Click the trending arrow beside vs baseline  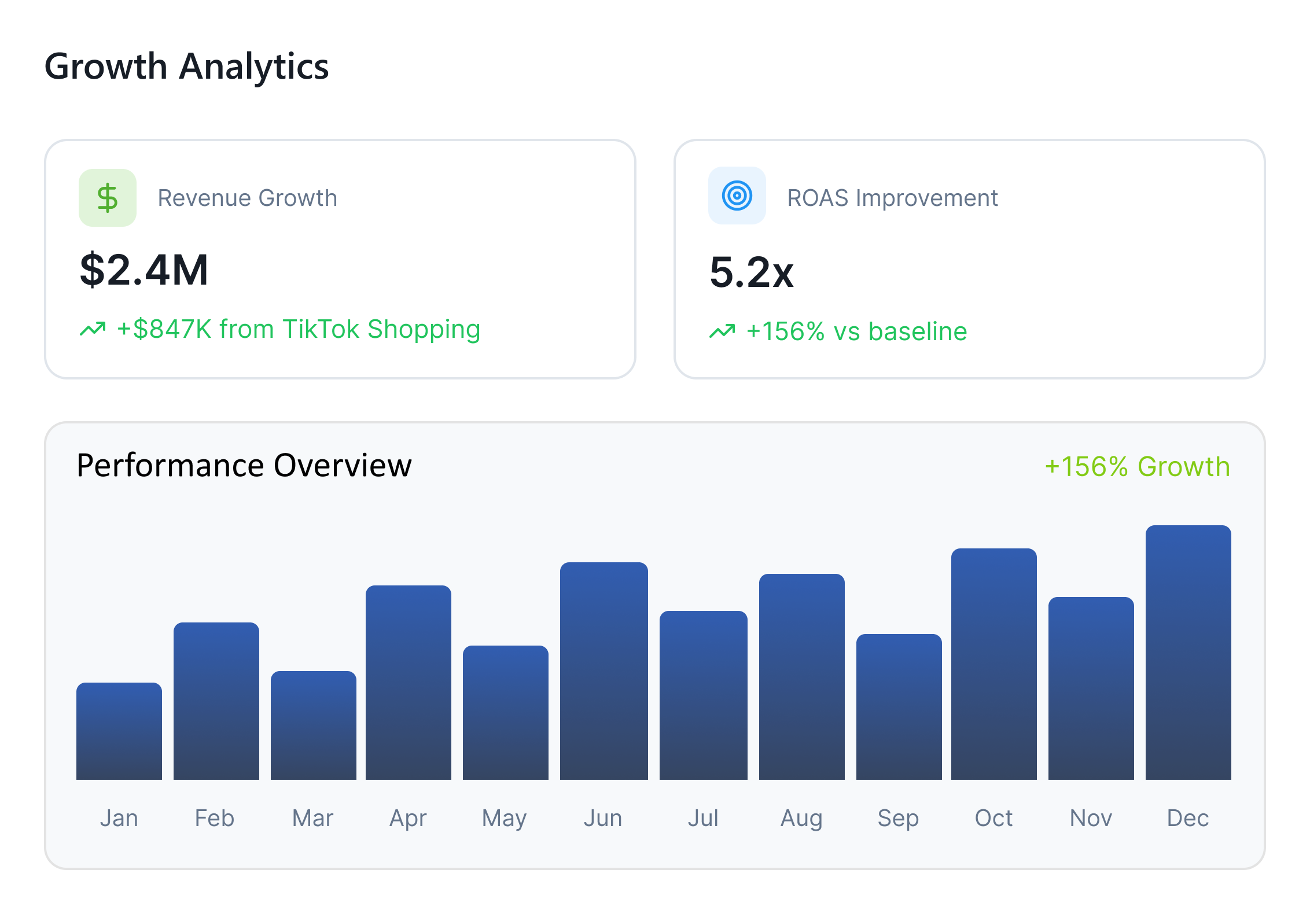coord(722,331)
